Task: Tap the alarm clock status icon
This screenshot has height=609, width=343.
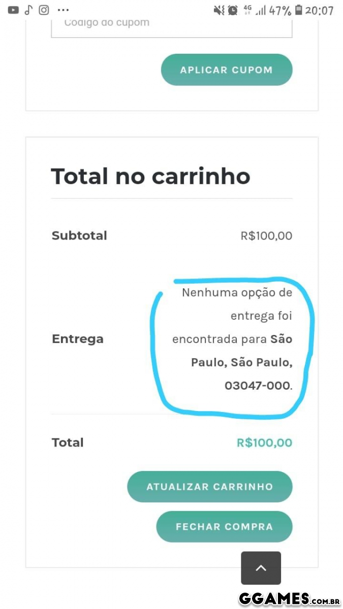Action: (x=233, y=10)
